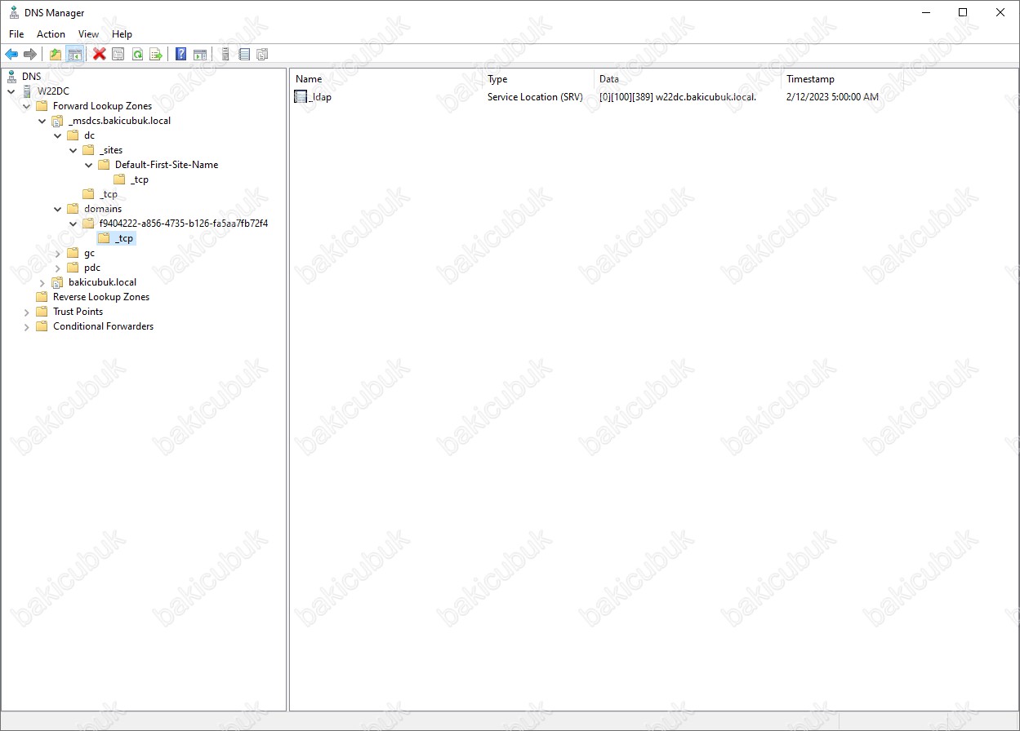Expand the gc folder node
This screenshot has width=1020, height=731.
(58, 253)
